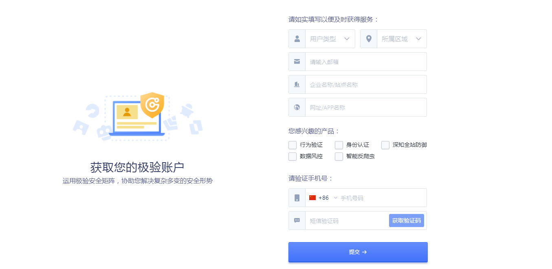The width and height of the screenshot is (552, 269).
Task: Focus the 请输入邮箱 email field
Action: click(366, 62)
